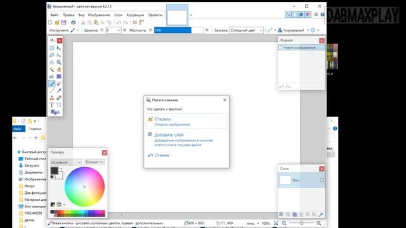This screenshot has width=406, height=228.
Task: Click the zoom slider handle in status bar
Action: pos(301,223)
